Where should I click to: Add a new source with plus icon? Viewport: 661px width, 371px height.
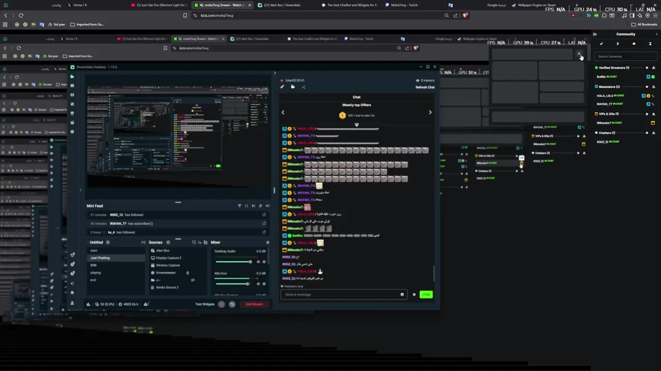tap(168, 242)
